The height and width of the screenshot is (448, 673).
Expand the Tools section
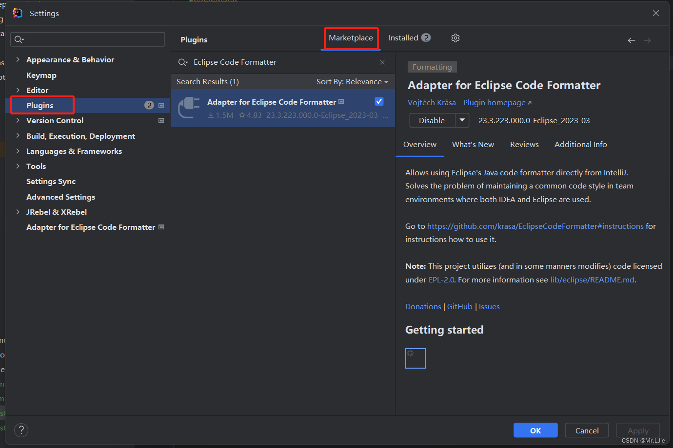click(x=18, y=166)
